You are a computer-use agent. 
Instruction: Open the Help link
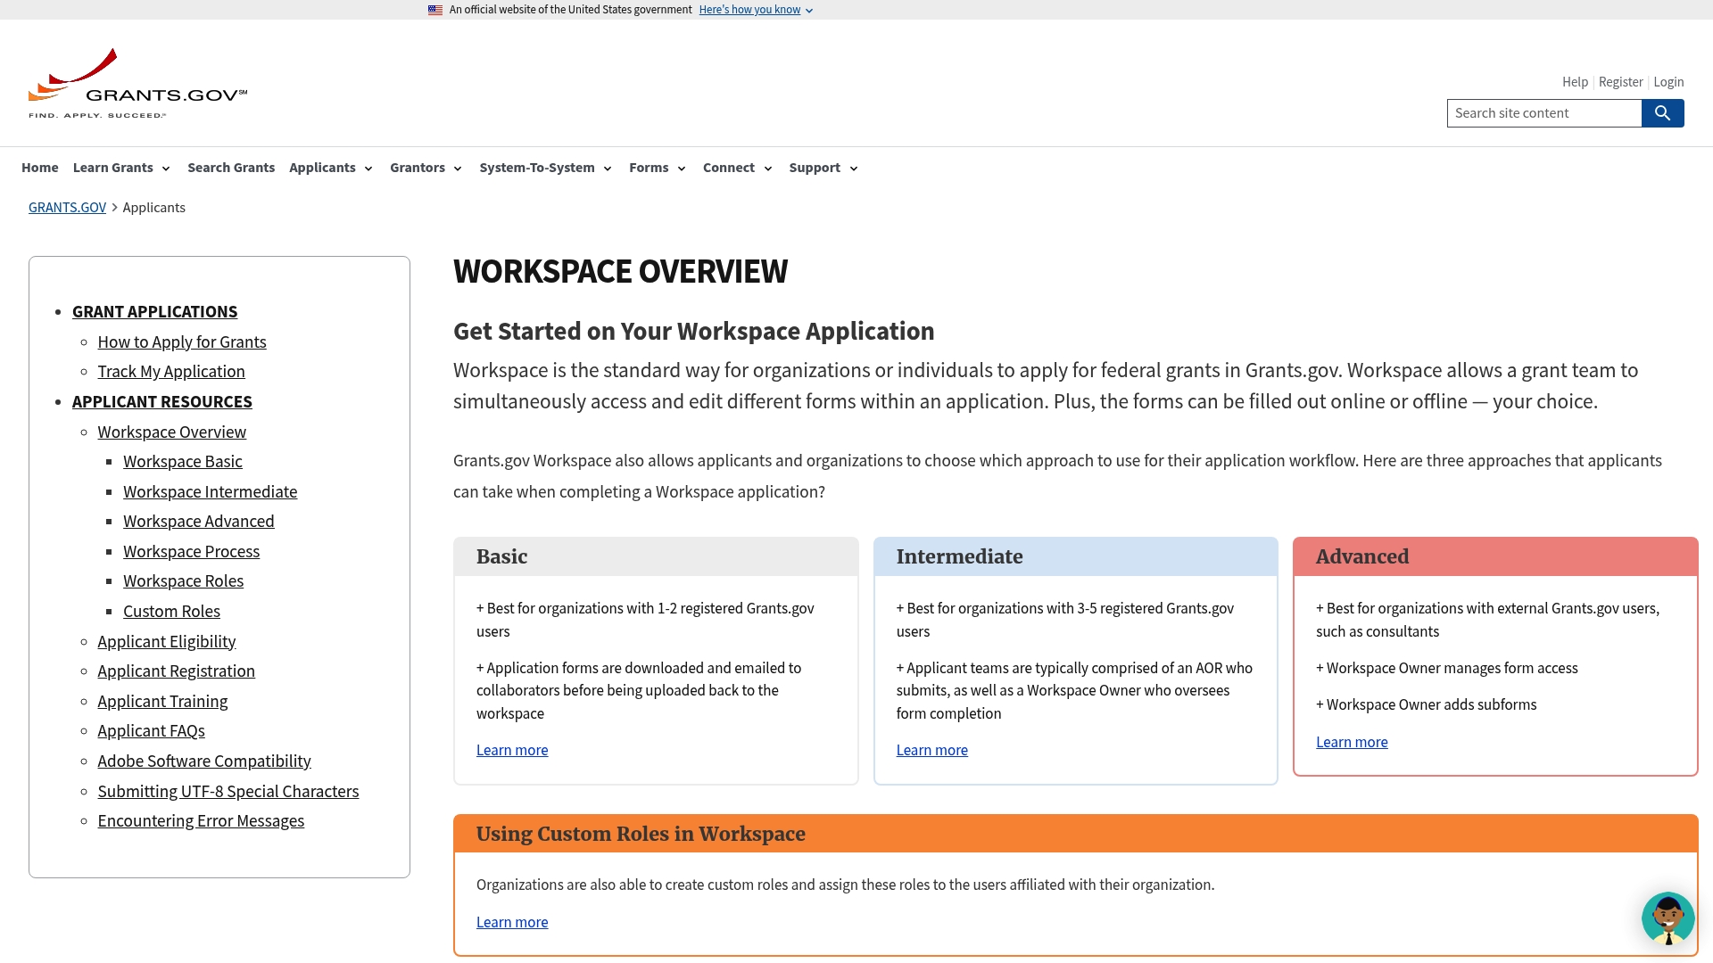click(x=1575, y=82)
